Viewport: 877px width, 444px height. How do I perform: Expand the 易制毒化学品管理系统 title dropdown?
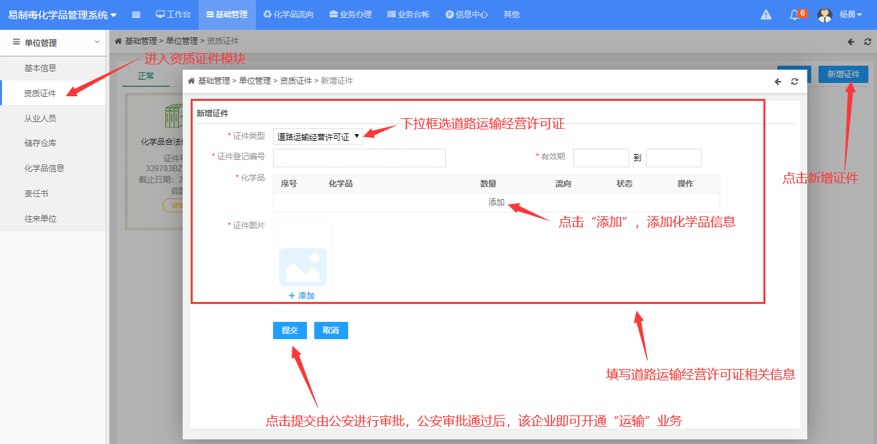(x=62, y=15)
